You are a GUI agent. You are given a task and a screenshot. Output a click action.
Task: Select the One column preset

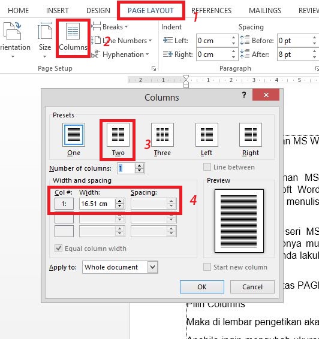[74, 139]
